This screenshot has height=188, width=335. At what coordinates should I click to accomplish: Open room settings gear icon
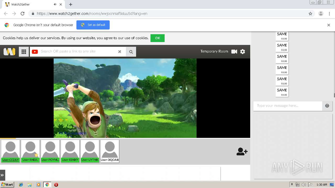243,51
